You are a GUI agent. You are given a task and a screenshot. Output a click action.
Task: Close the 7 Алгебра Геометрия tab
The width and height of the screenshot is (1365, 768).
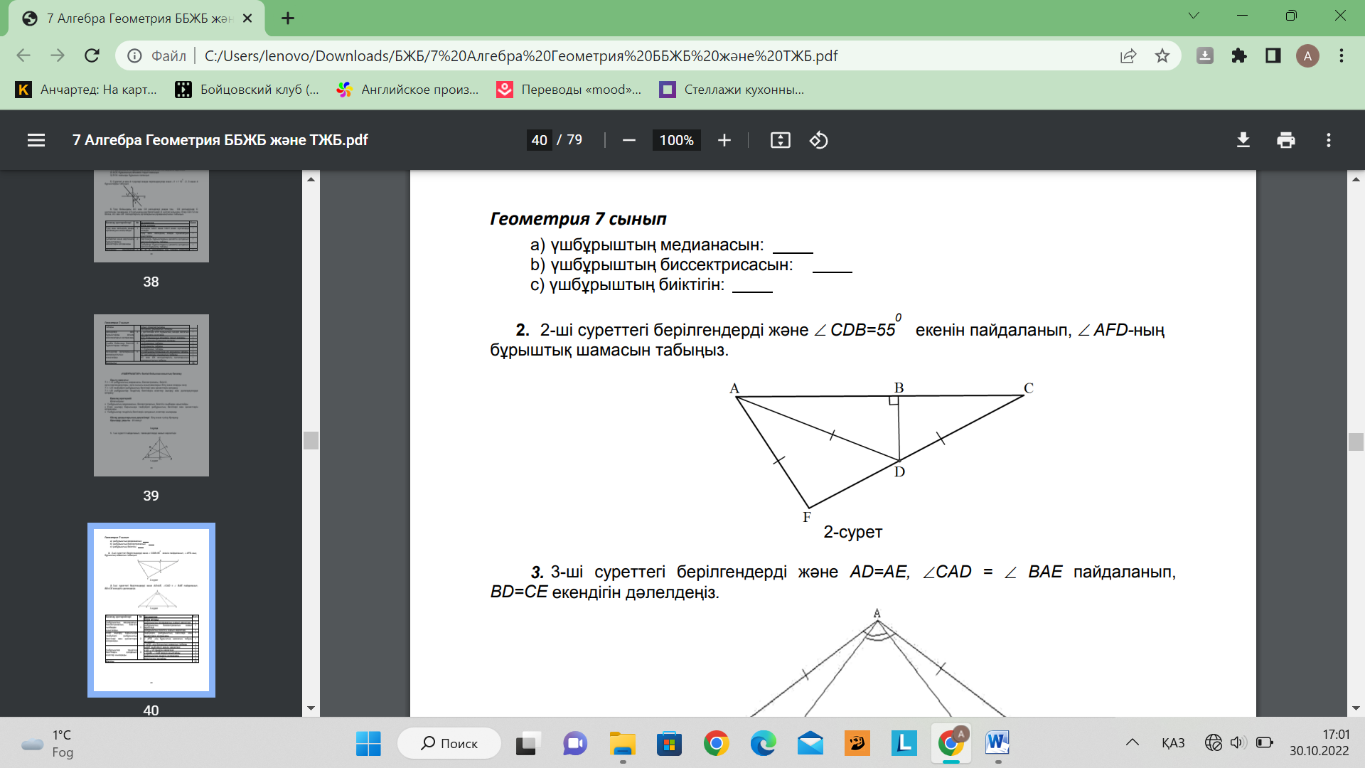(x=247, y=18)
